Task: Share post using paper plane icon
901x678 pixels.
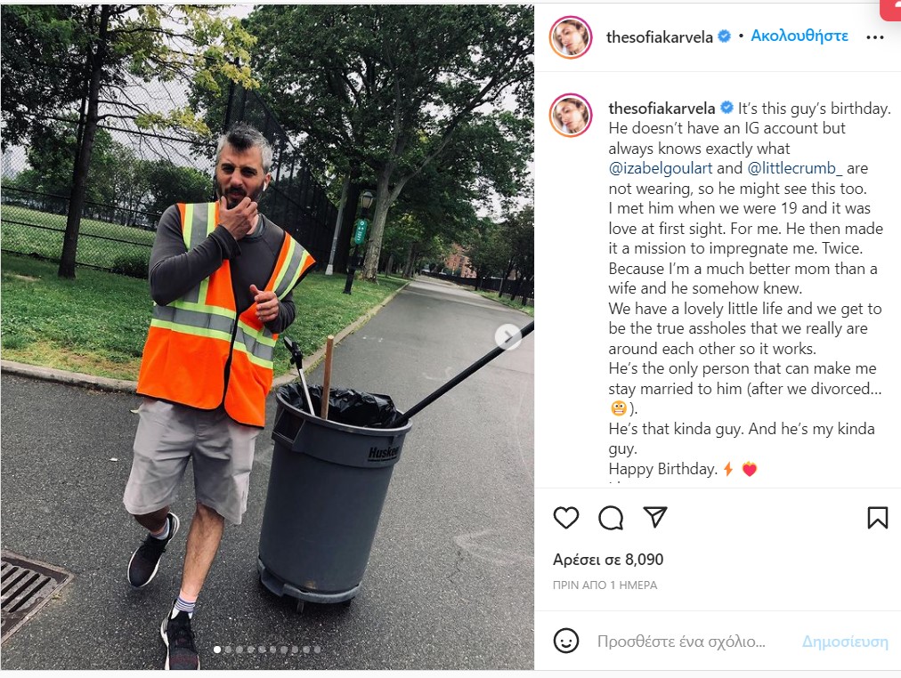Action: click(x=655, y=517)
